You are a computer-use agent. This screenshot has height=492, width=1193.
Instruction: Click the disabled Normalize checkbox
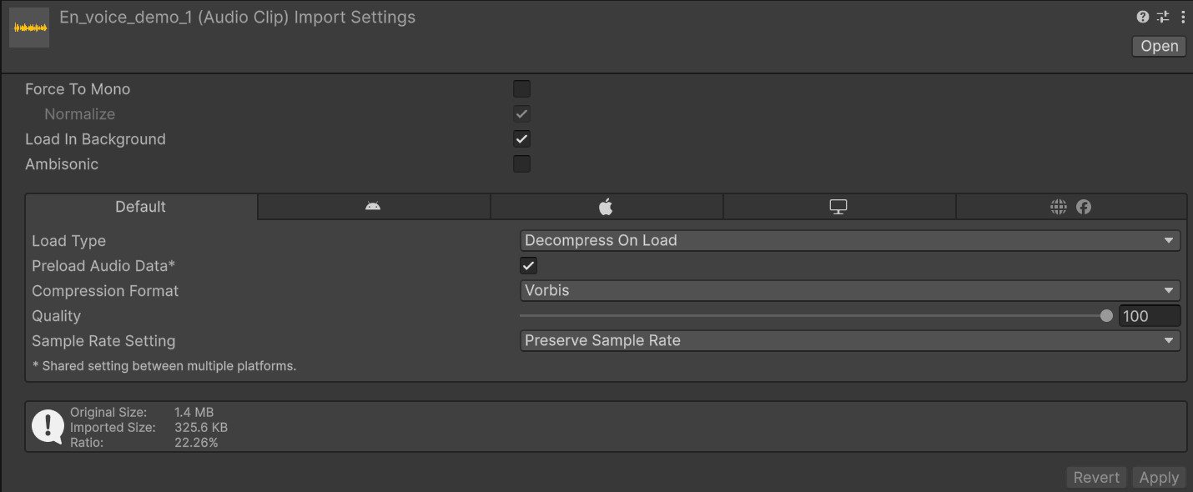pos(521,114)
